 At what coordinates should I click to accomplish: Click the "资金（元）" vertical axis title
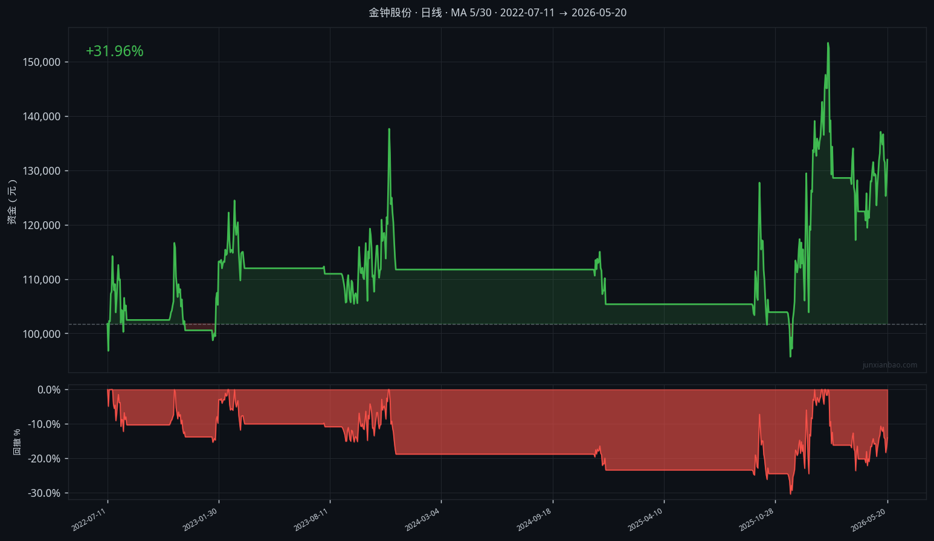point(12,202)
